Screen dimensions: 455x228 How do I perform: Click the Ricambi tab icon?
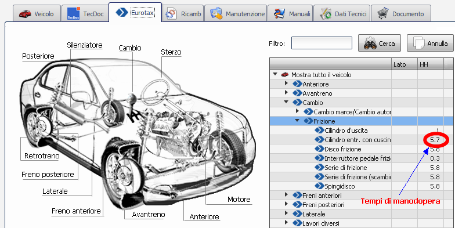171,14
